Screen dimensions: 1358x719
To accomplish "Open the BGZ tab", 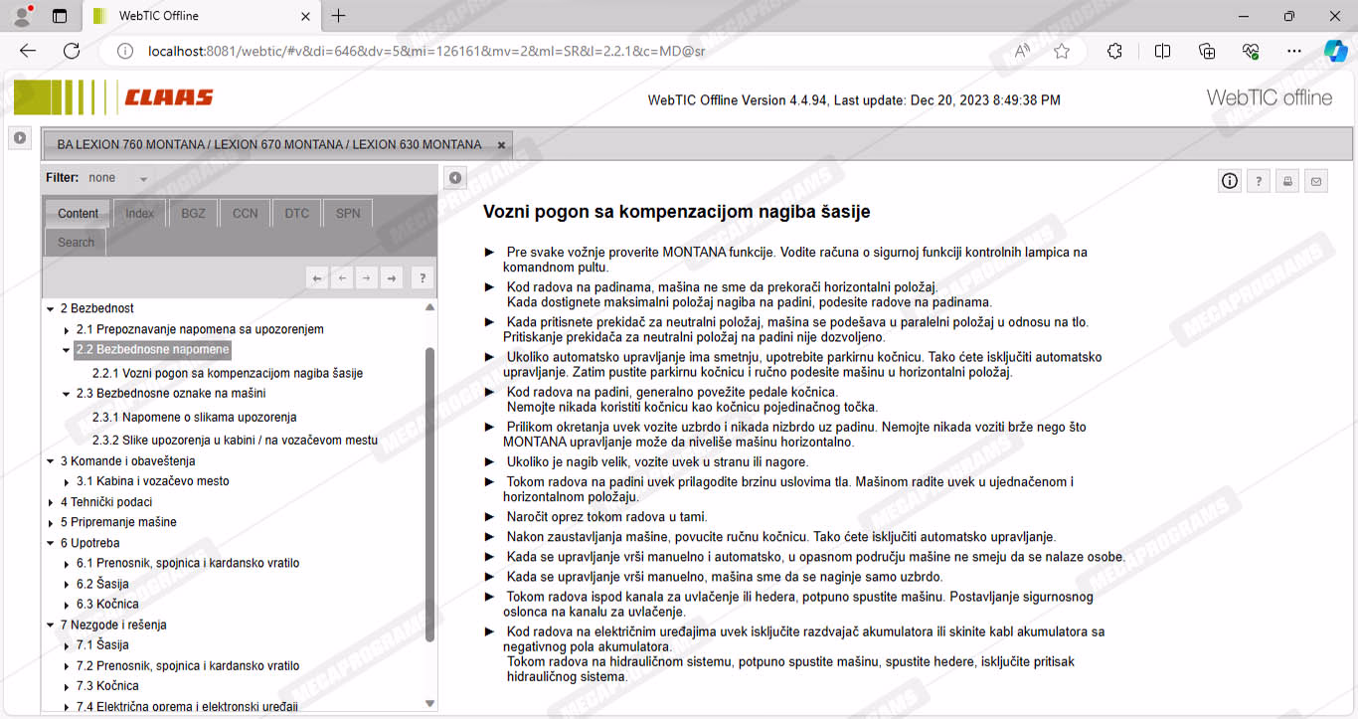I will [x=193, y=213].
